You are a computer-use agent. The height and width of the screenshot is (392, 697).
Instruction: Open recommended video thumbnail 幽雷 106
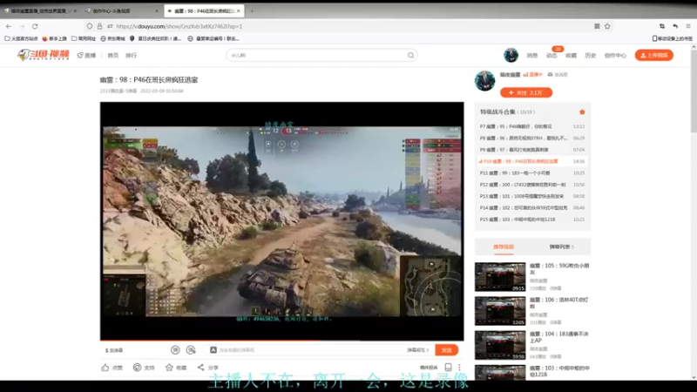pyautogui.click(x=500, y=311)
